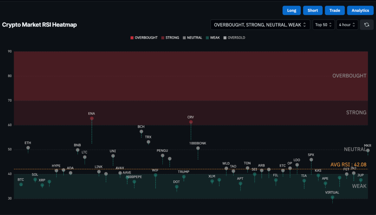Open the Analytics button
Screen dimensions: 376x215
[360, 11]
